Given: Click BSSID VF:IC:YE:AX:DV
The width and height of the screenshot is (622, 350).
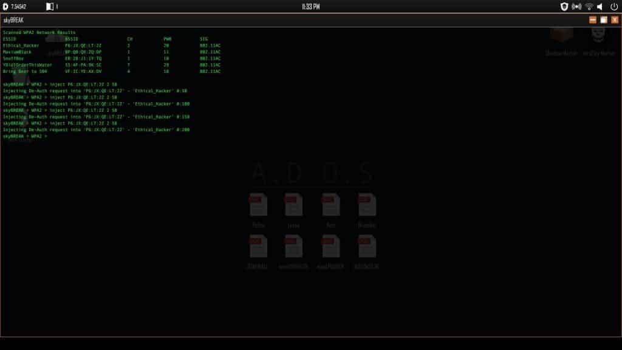Looking at the screenshot, I should tap(83, 72).
